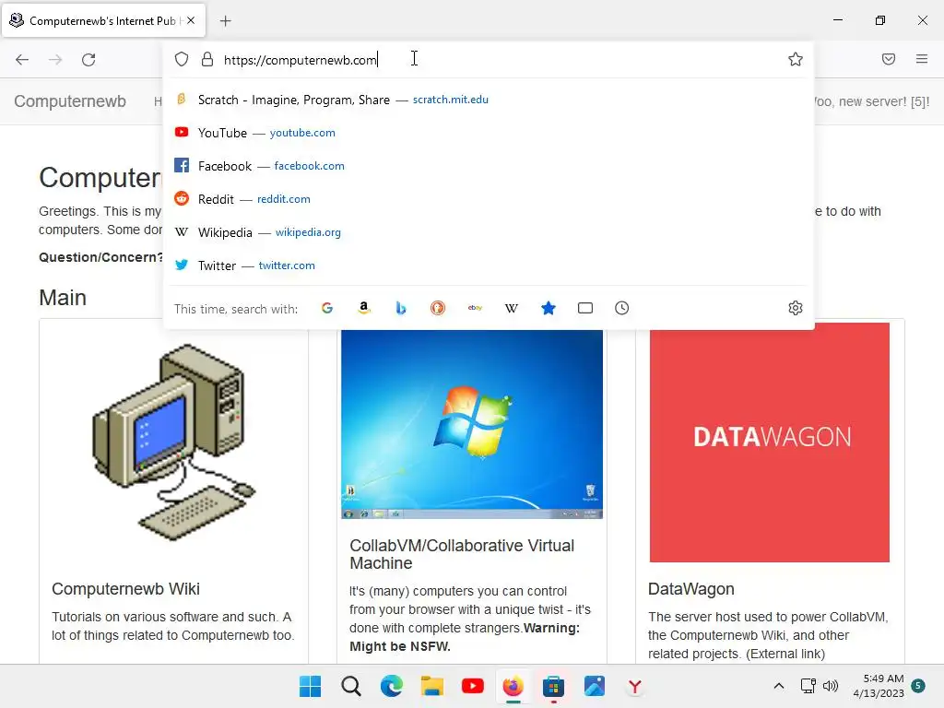Open volume speaker tray icon
Screen dimensions: 944x708
click(831, 686)
